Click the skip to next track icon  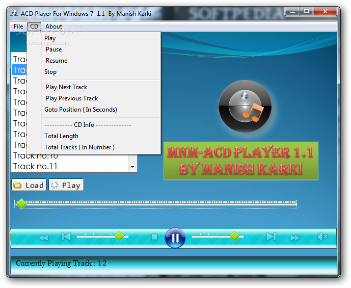tap(271, 237)
